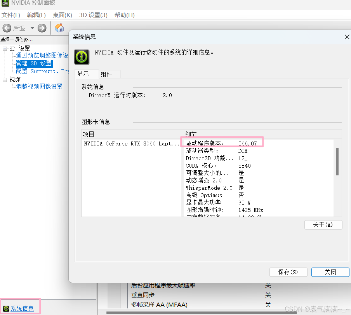Open the 系统信息 link at bottom left
The image size is (351, 315).
tap(22, 308)
